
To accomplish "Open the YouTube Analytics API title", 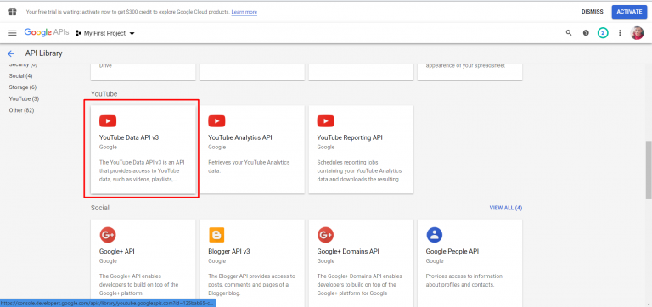I will click(x=240, y=137).
